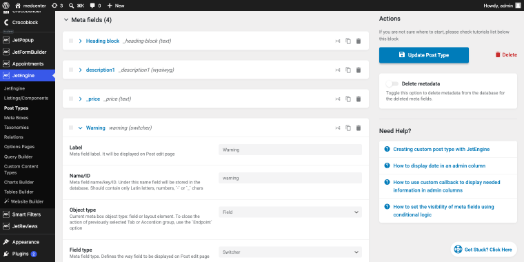Viewport: 524px width, 262px height.
Task: Open the Charts Builder submenu
Action: click(19, 183)
